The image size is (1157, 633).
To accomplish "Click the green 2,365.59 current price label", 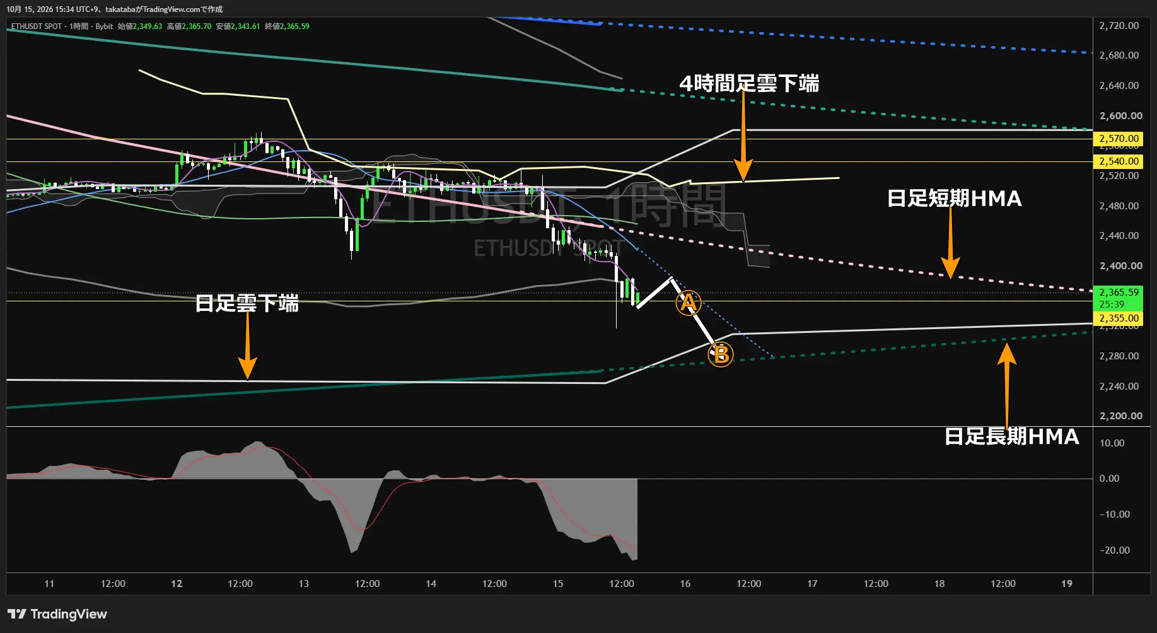I will (1119, 293).
